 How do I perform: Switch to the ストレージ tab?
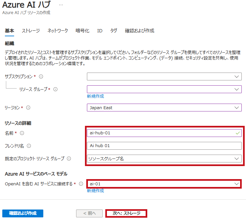point(31,31)
